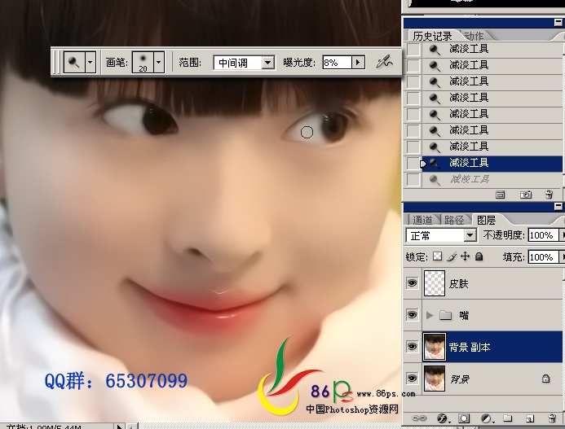Select the 皮肤 layer name
This screenshot has width=565, height=429.
point(458,284)
